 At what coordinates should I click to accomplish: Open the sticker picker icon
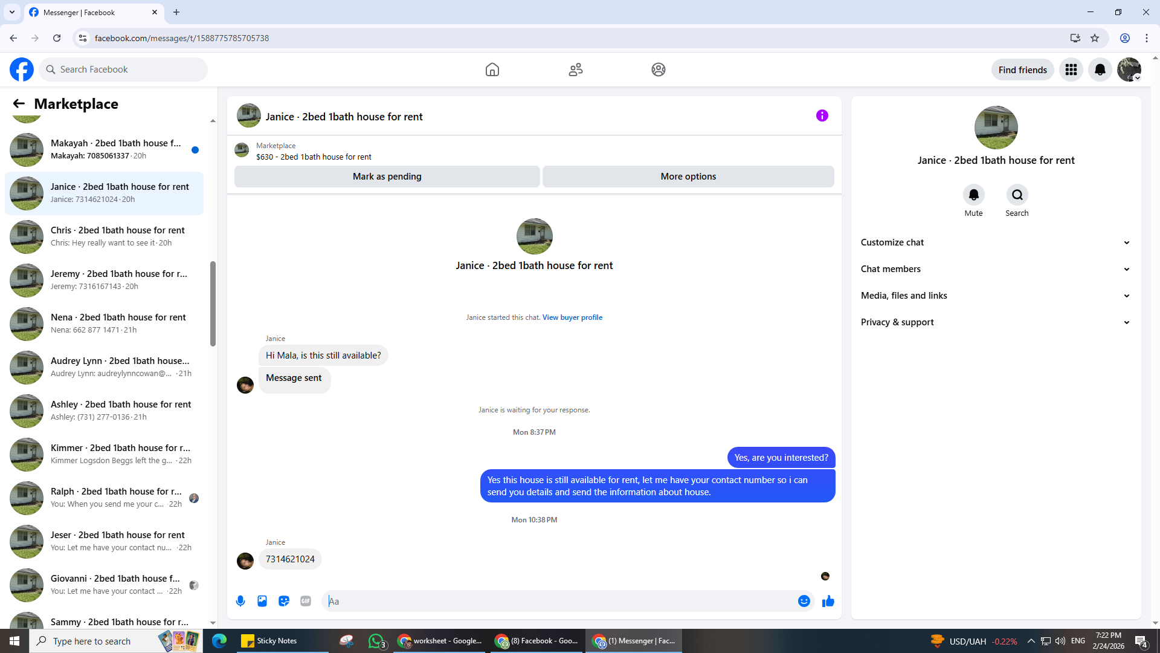(284, 601)
